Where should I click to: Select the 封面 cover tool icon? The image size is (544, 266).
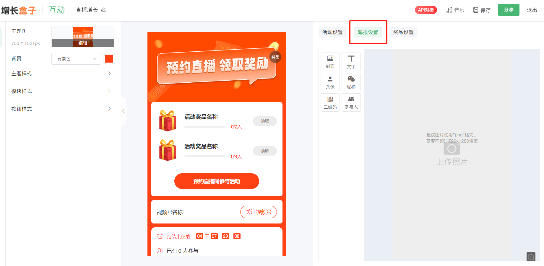pos(330,62)
